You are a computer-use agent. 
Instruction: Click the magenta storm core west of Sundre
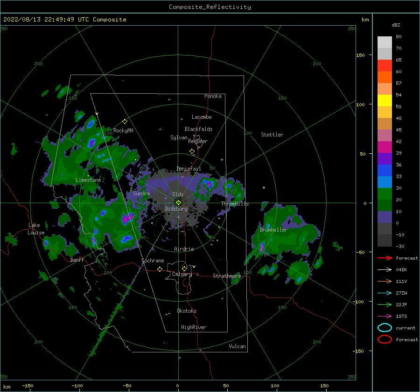pyautogui.click(x=127, y=218)
